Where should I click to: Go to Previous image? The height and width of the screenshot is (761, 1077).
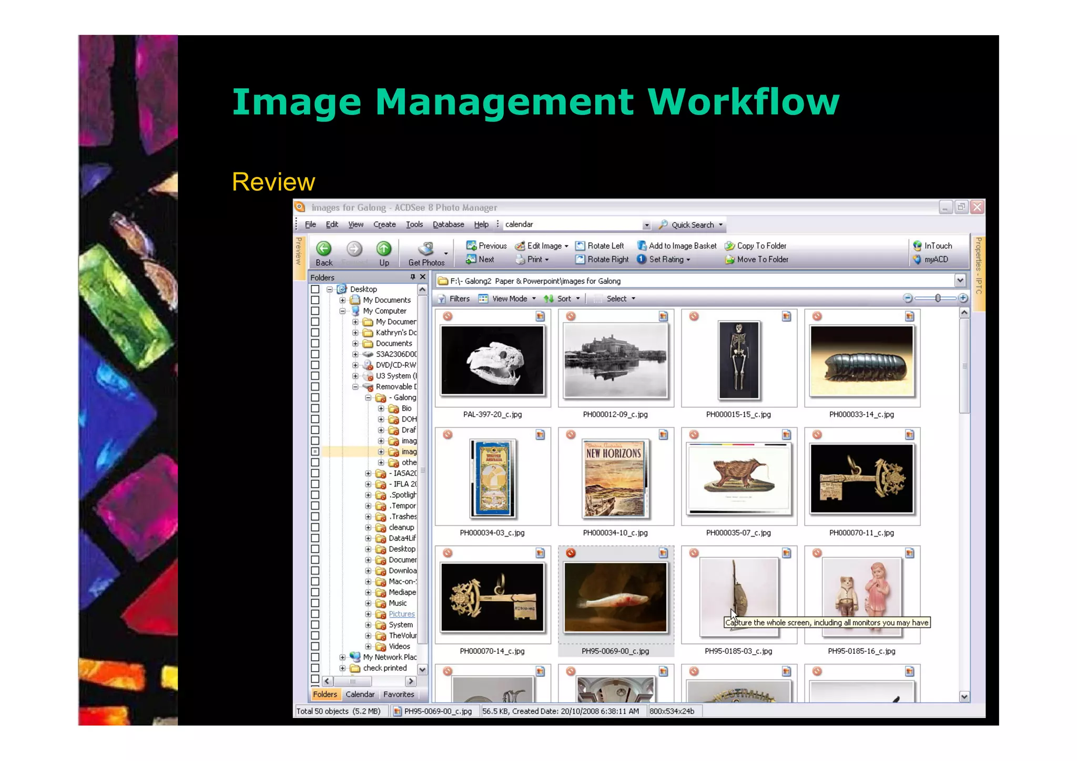[486, 245]
